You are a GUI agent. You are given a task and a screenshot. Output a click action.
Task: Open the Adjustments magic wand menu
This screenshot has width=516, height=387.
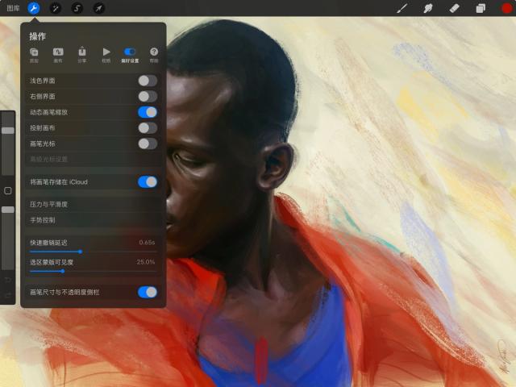(x=56, y=8)
